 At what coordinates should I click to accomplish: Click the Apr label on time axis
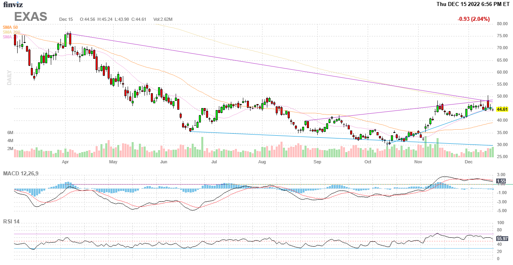pos(65,162)
